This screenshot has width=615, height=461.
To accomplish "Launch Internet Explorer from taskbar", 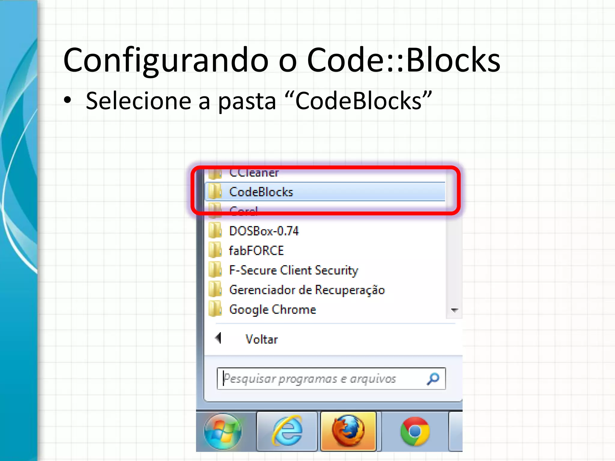I will pos(287,431).
